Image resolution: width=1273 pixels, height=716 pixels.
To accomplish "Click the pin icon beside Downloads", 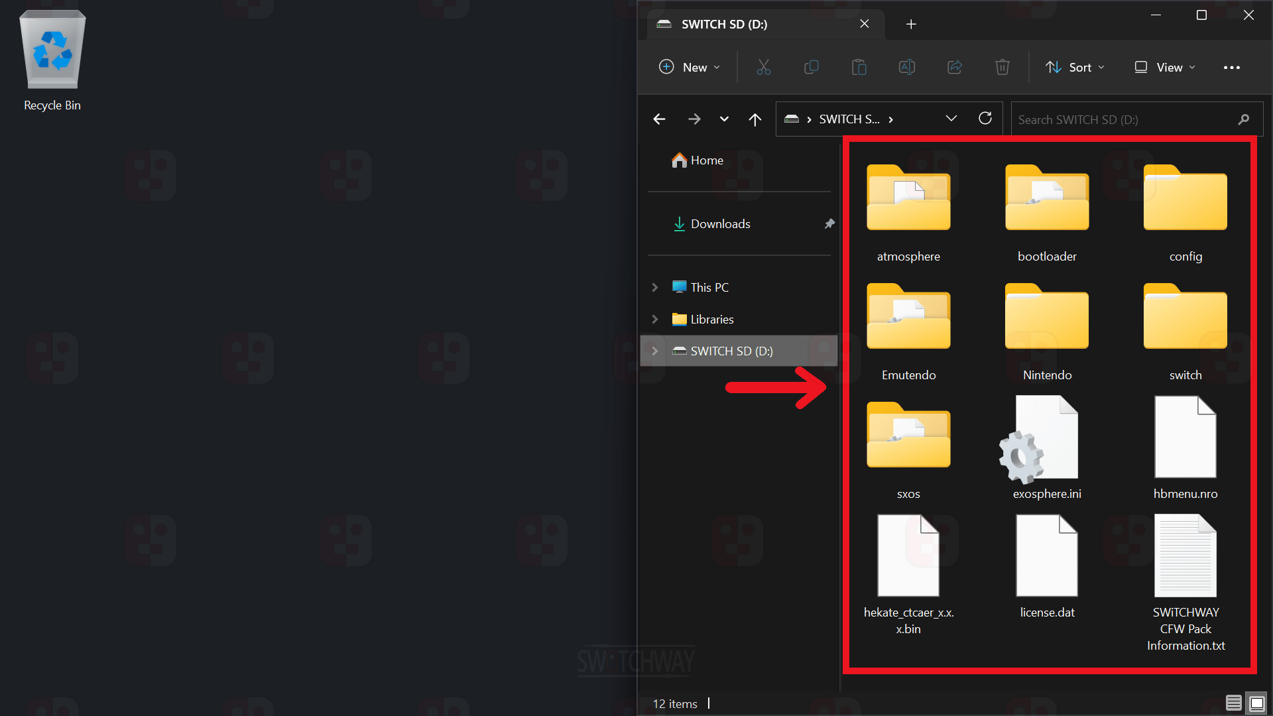I will [x=829, y=224].
